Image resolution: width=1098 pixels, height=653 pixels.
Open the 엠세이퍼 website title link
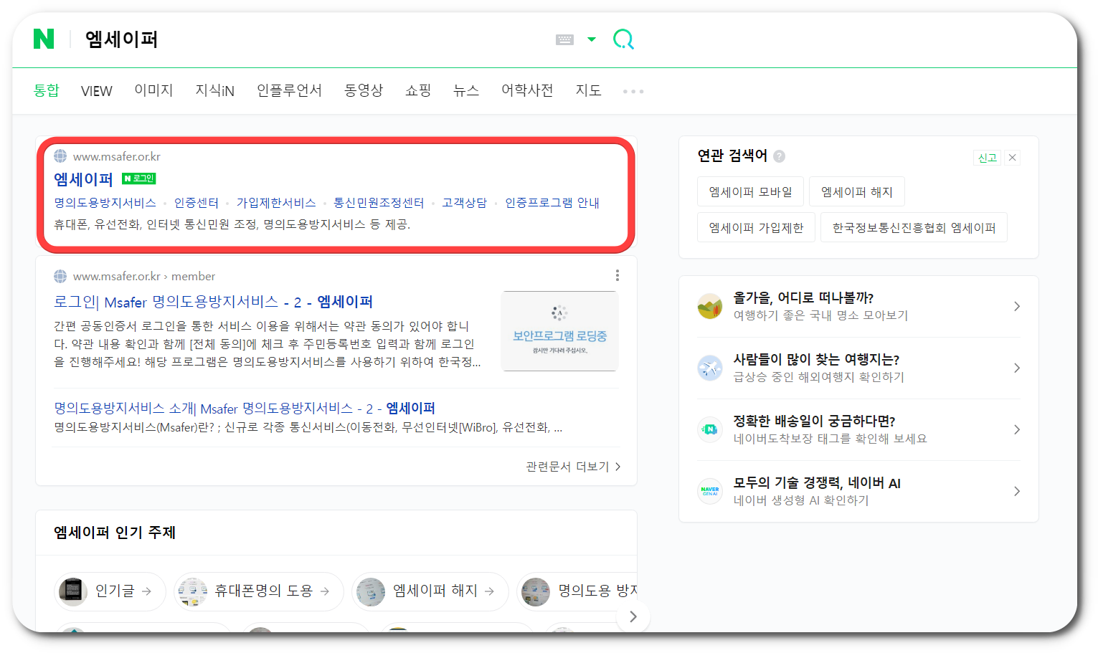(84, 178)
